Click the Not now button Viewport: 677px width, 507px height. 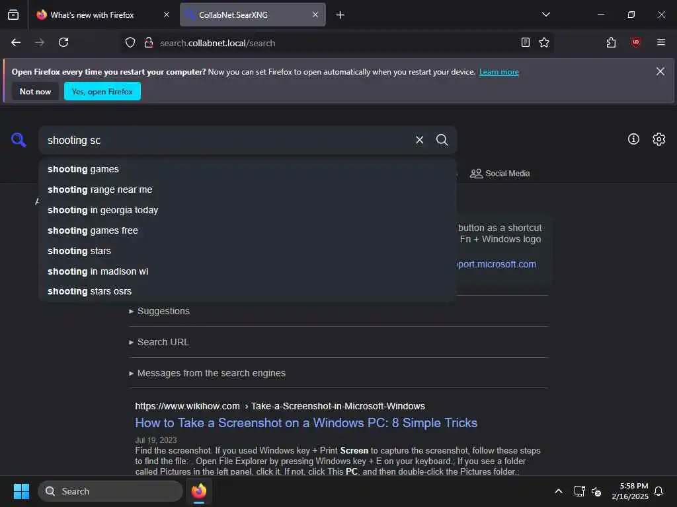click(36, 91)
